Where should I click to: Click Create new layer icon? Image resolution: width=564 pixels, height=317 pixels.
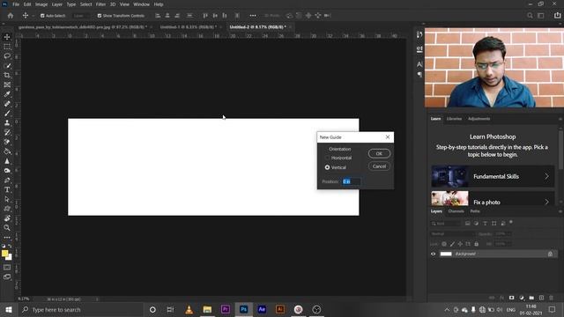(x=541, y=298)
